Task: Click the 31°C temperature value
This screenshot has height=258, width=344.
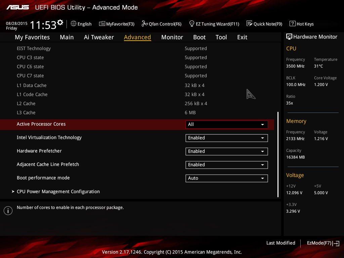Action: pyautogui.click(x=318, y=66)
